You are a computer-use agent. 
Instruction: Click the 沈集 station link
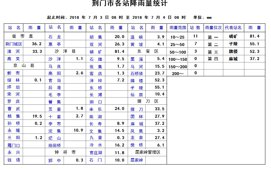pyautogui.click(x=55, y=131)
